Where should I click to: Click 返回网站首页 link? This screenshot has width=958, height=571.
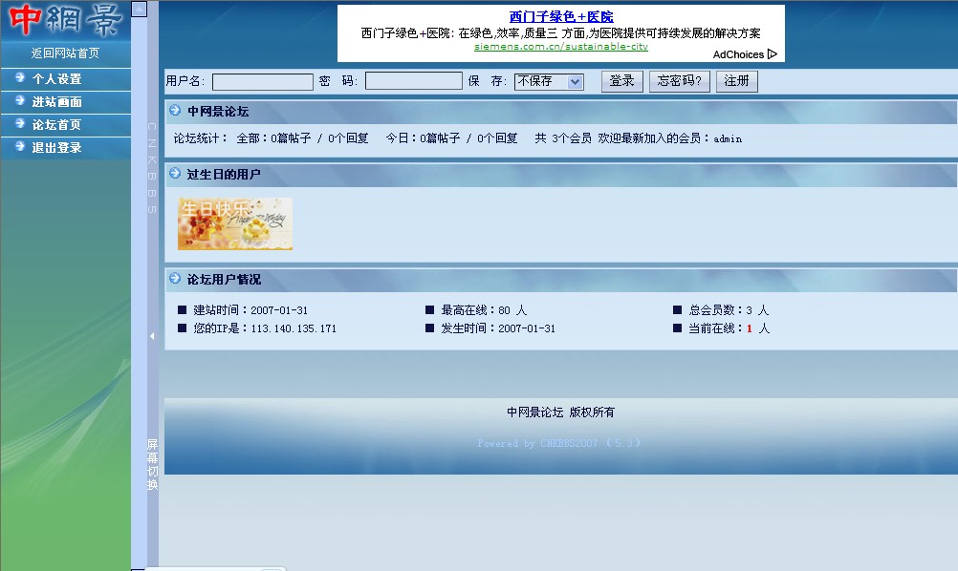[x=65, y=53]
